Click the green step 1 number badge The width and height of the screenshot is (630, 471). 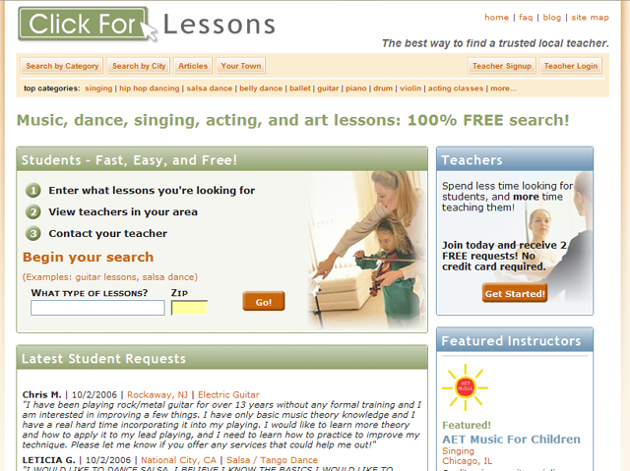tap(33, 190)
